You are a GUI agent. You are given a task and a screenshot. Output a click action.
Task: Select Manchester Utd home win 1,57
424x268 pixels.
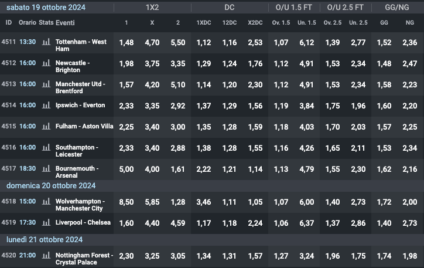coord(126,84)
